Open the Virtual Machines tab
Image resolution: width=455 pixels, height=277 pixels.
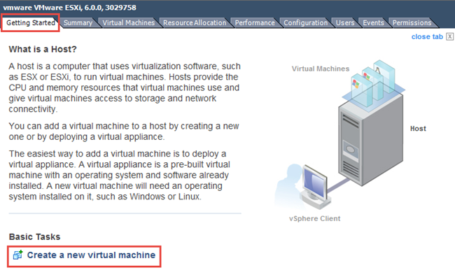(x=129, y=22)
